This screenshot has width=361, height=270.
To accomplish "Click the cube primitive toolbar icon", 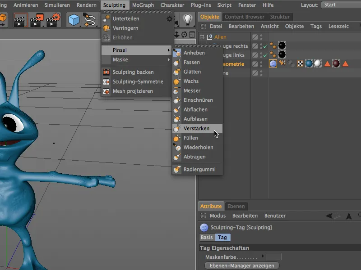I will coord(74,20).
